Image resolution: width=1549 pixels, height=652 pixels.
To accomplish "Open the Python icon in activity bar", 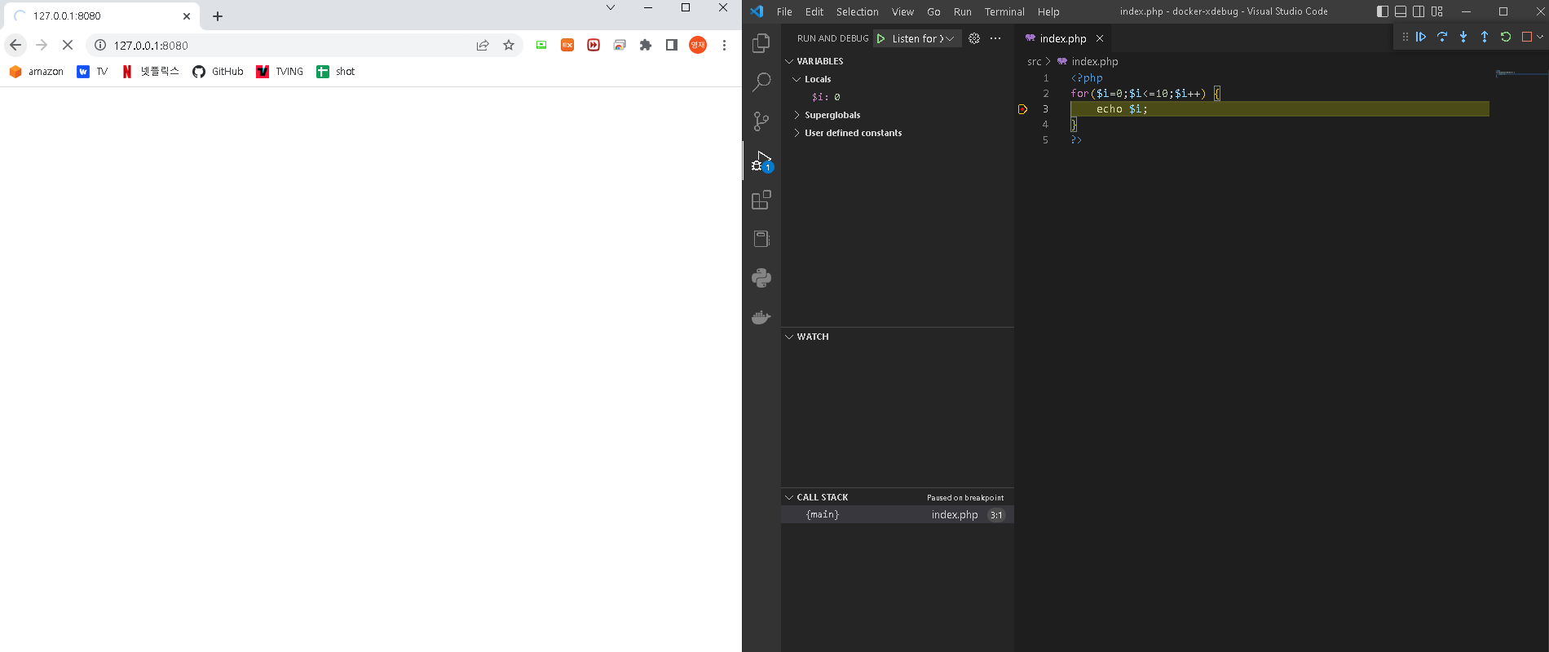I will point(761,278).
